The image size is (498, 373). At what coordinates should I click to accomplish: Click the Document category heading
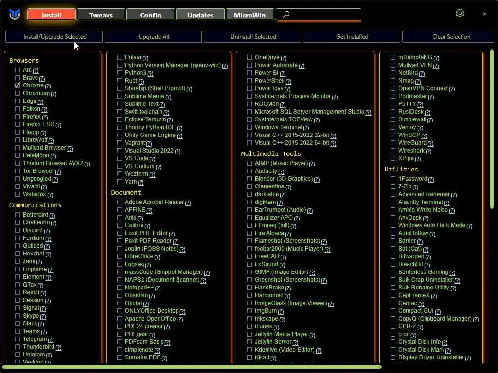coord(126,192)
